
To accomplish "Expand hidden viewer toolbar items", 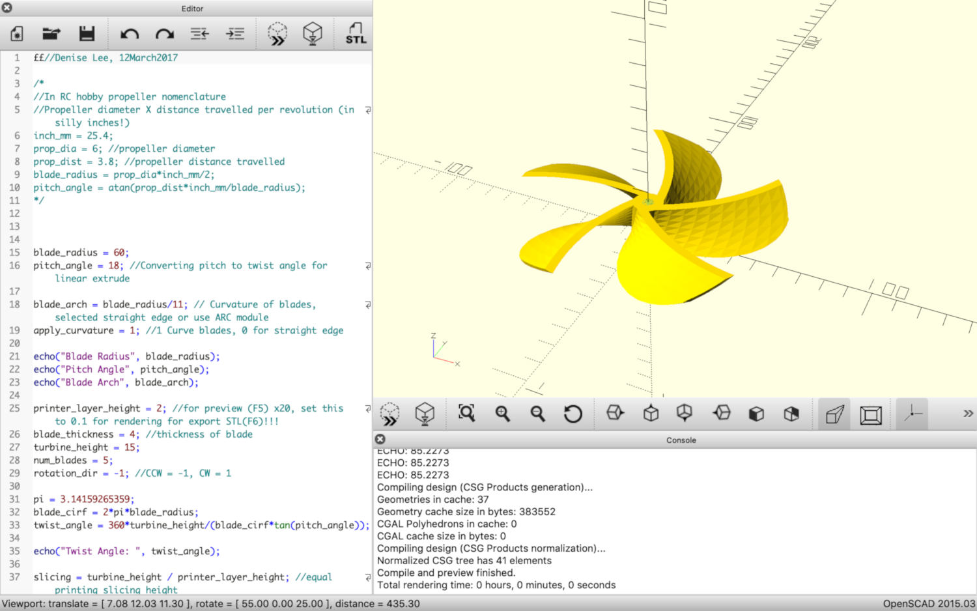I will [x=968, y=414].
